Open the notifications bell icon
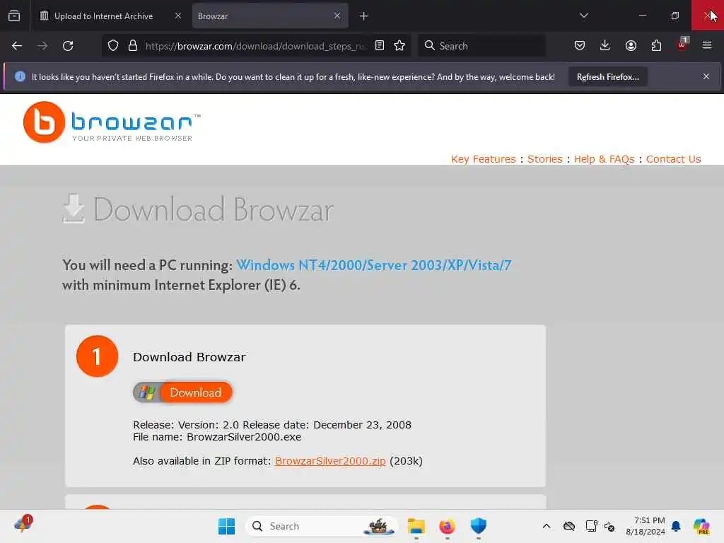 coord(676,526)
